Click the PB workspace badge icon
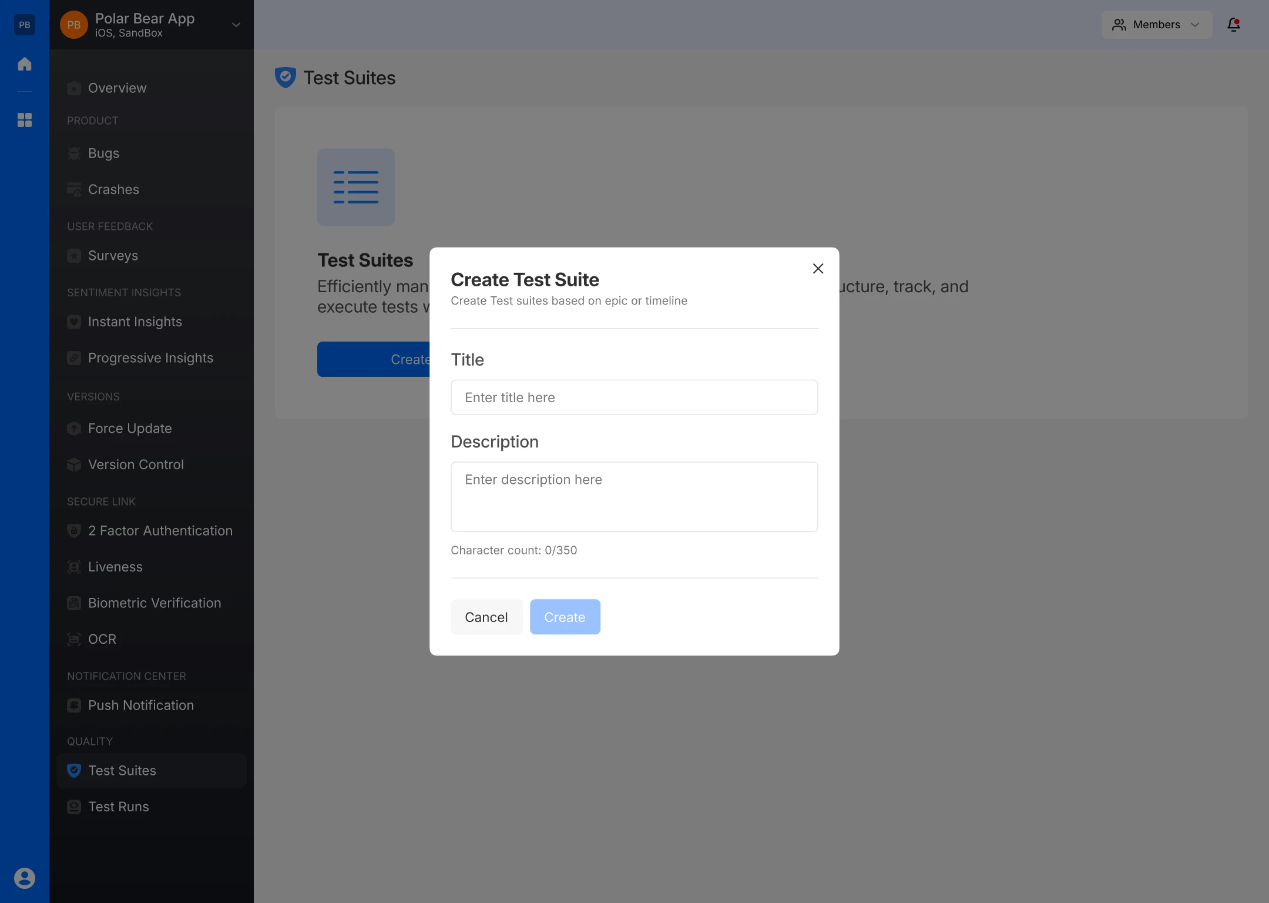Viewport: 1269px width, 903px height. [24, 25]
